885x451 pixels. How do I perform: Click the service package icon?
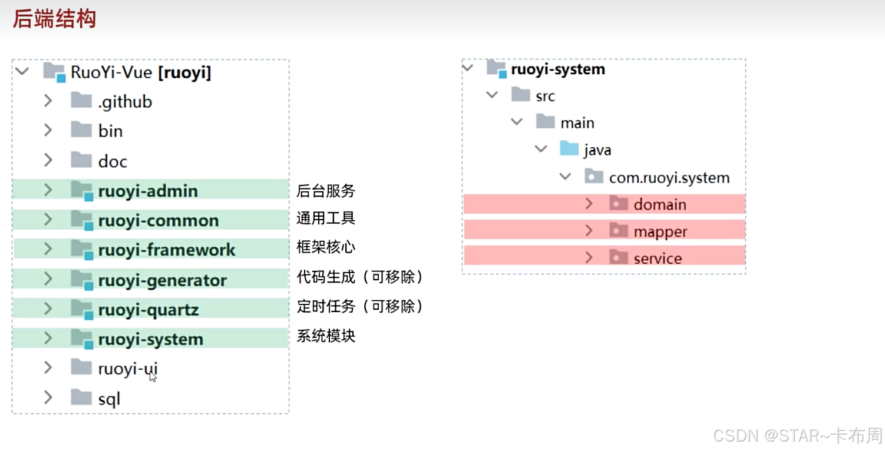coord(619,257)
